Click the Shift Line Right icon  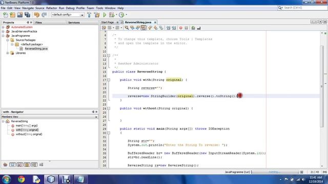point(174,28)
